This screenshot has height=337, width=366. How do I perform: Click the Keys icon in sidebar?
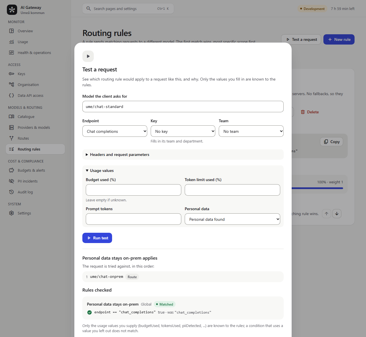[x=11, y=74]
